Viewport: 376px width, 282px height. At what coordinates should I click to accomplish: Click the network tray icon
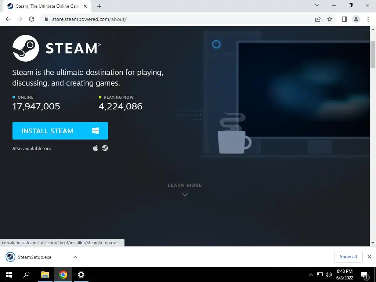pyautogui.click(x=320, y=275)
